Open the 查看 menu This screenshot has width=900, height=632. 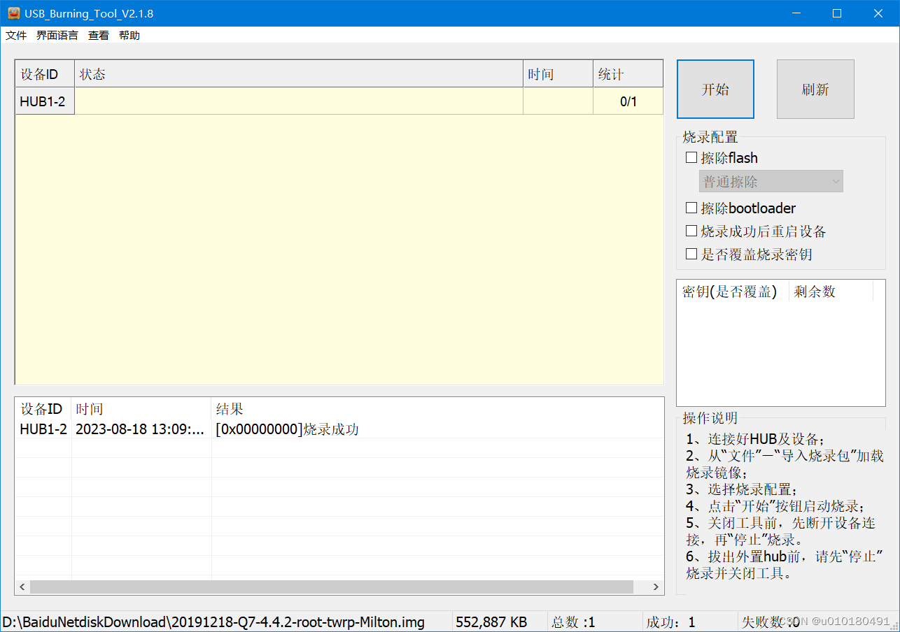(99, 35)
